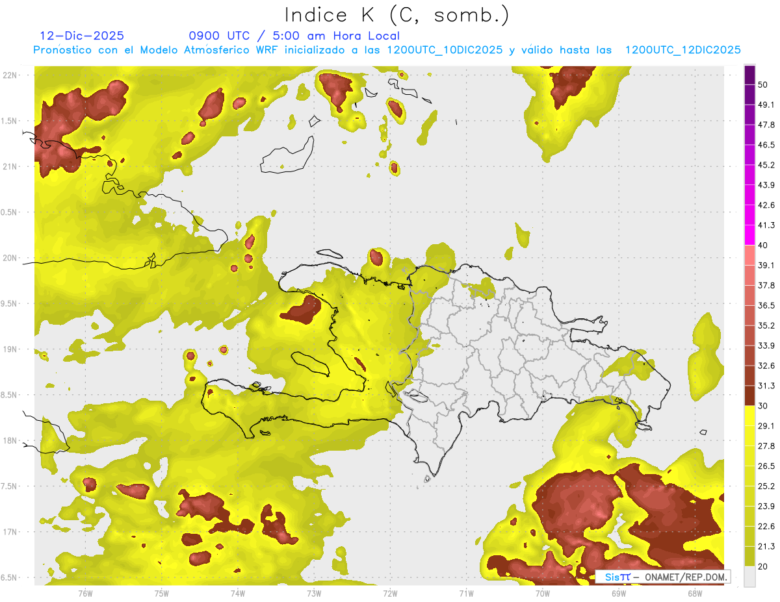
Task: Click the colorbar value "36.5"
Action: [766, 305]
